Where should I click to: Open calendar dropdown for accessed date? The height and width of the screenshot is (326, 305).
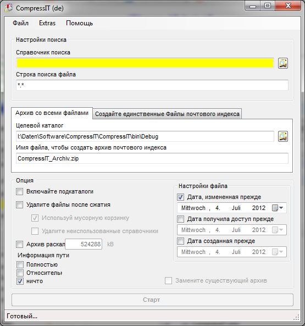point(278,230)
